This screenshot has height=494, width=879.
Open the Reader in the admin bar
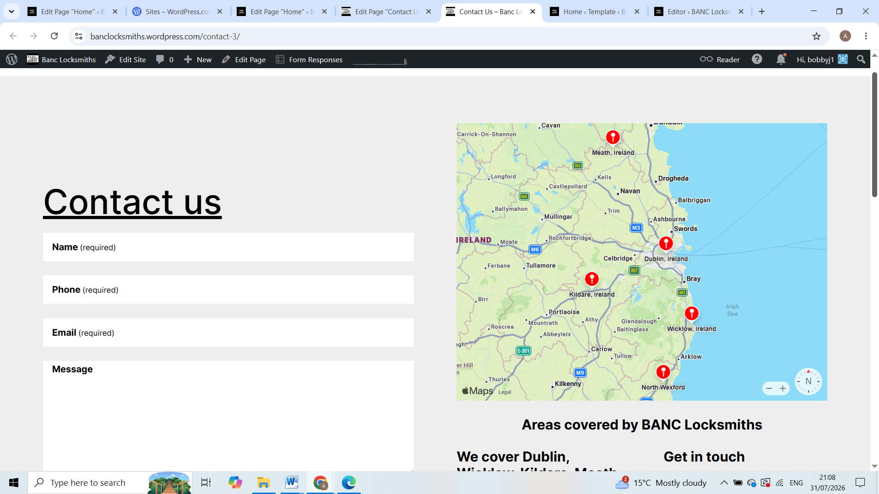[720, 59]
